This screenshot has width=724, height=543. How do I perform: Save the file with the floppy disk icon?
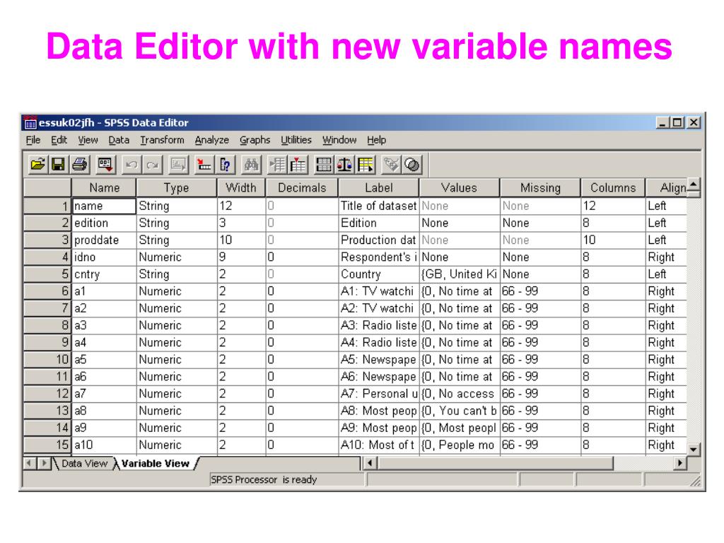click(58, 164)
